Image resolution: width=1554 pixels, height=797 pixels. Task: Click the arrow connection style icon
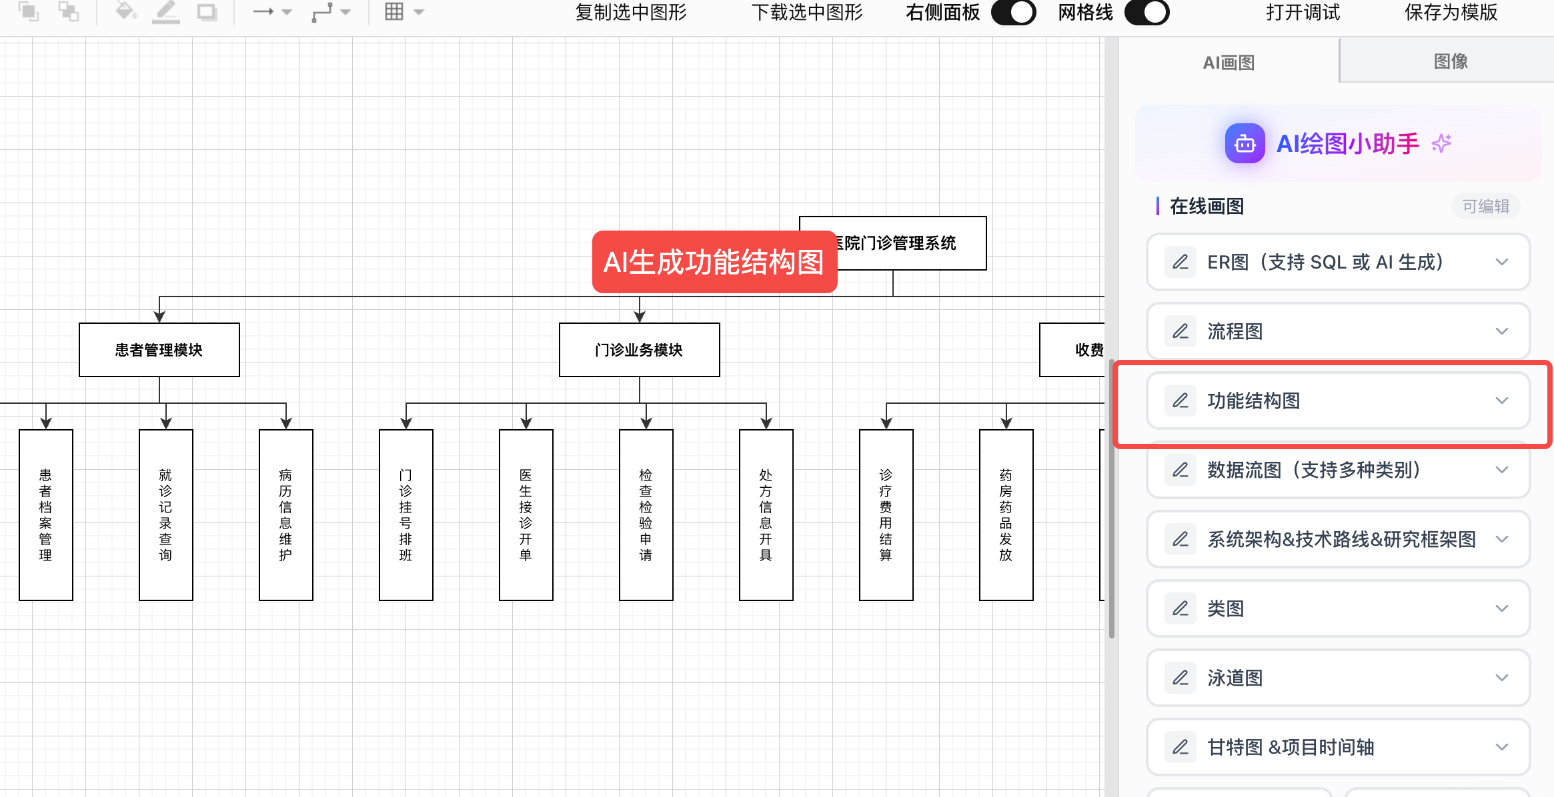click(264, 11)
